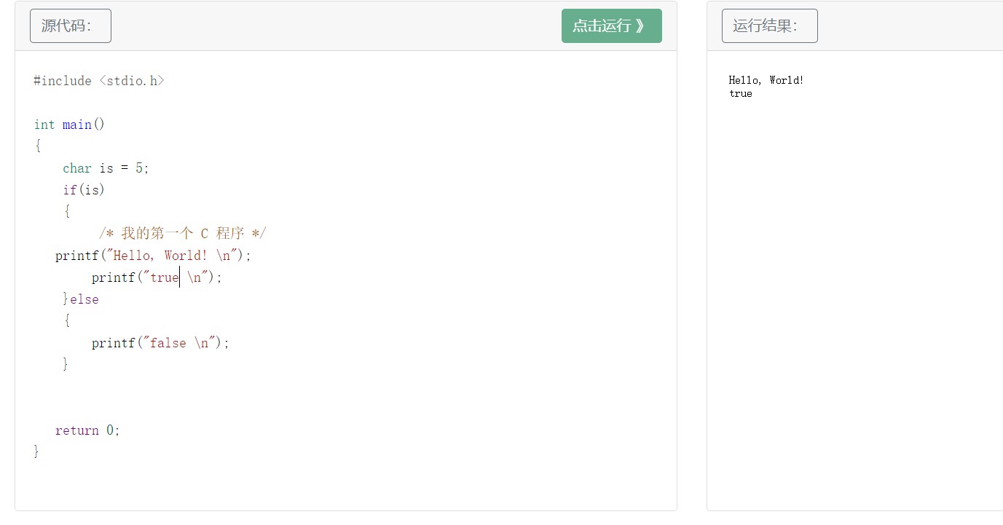Click the Hello, World! printf statement
This screenshot has width=1003, height=525.
153,256
